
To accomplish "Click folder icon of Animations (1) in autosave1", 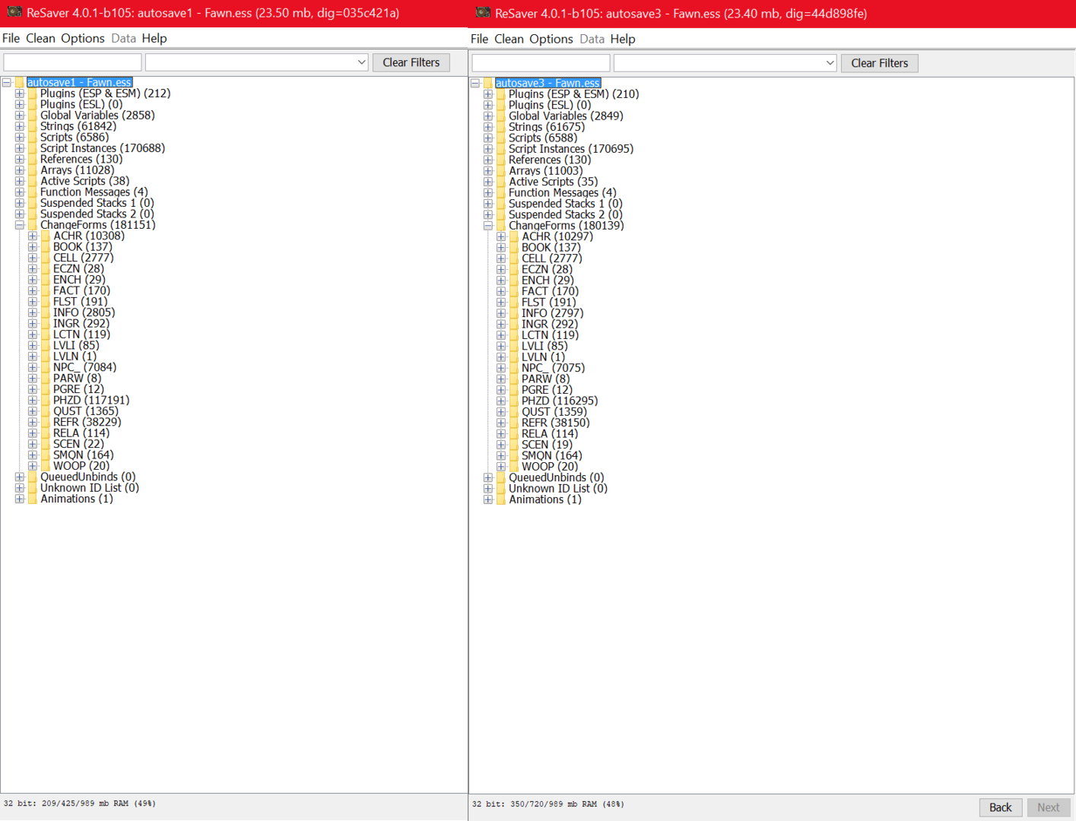I will pyautogui.click(x=33, y=499).
